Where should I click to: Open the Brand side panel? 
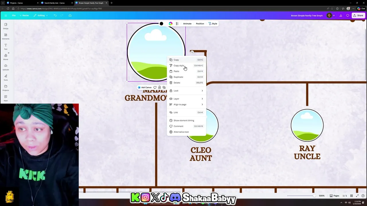coord(5,57)
